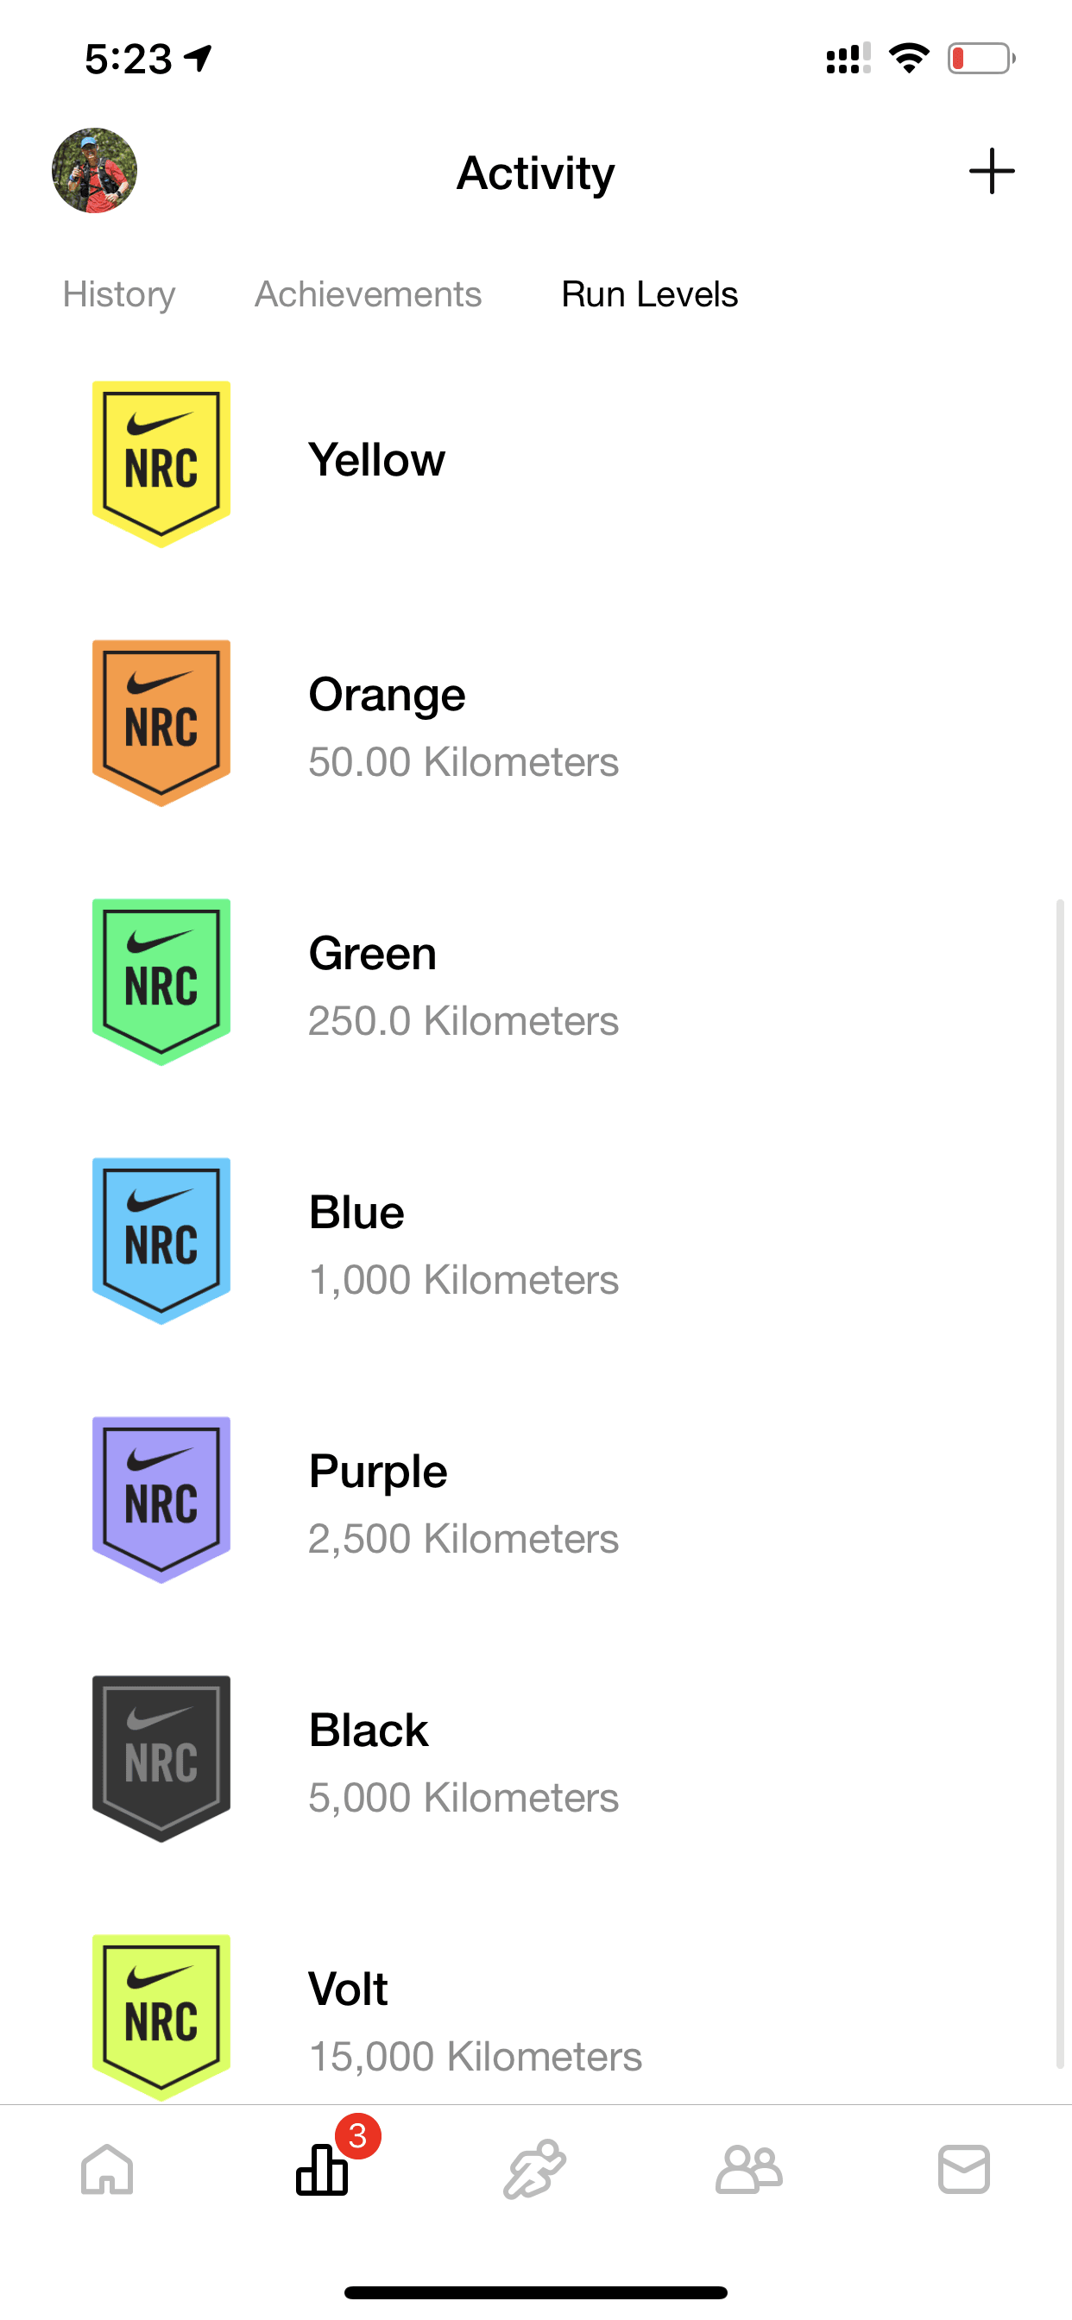Tap the Green NRC badge
Screen dimensions: 1072x2320
(x=161, y=981)
